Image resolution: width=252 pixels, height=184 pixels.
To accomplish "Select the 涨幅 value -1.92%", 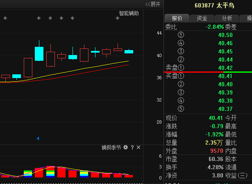I will coord(214,134).
